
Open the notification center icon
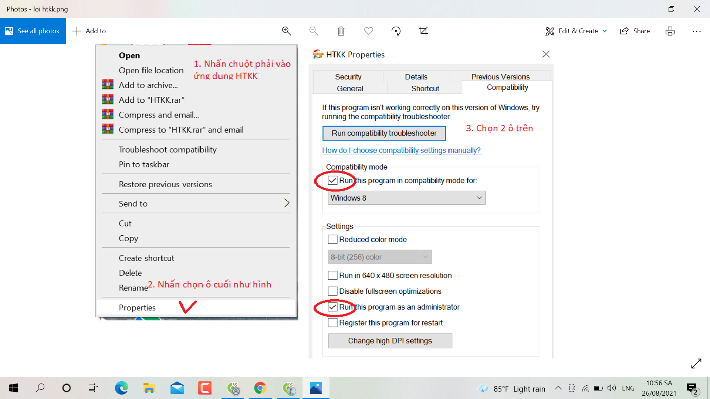click(692, 388)
